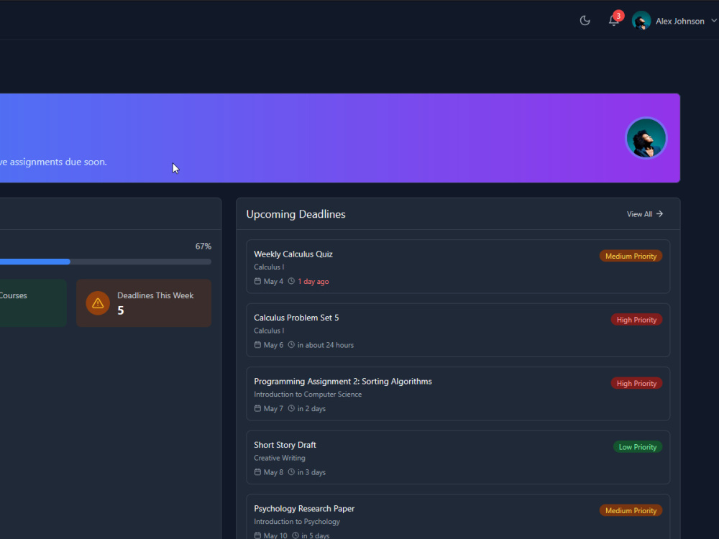Click the calendar icon beside May 6
The width and height of the screenshot is (719, 539).
(x=257, y=345)
